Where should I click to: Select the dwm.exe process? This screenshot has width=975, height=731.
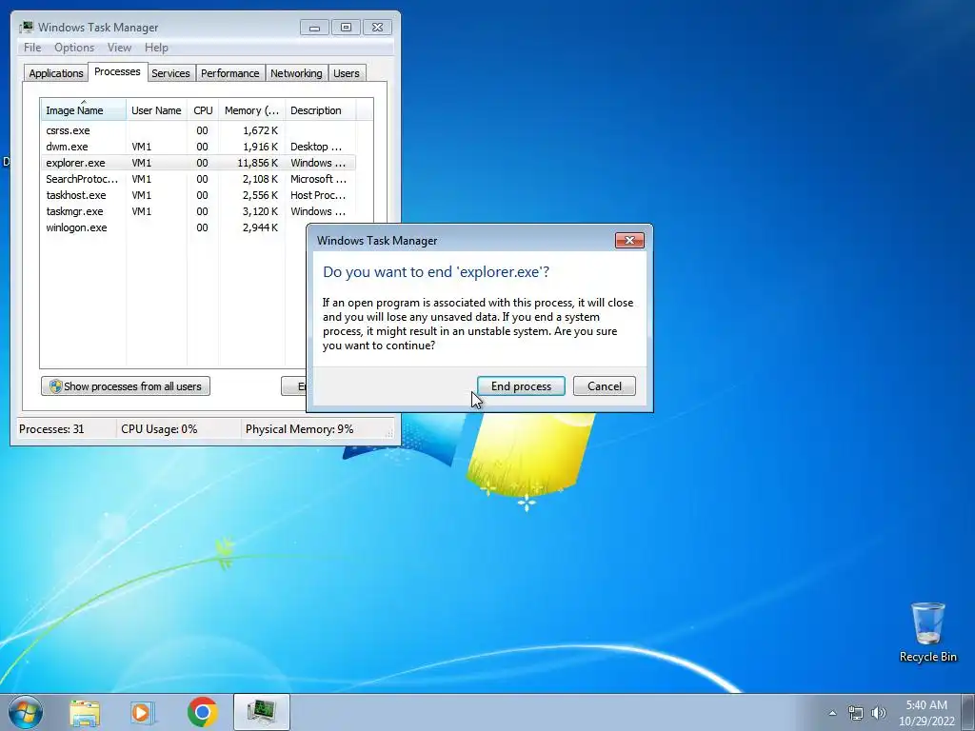point(198,147)
